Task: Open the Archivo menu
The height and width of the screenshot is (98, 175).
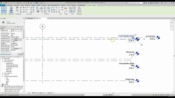Action: pos(3,5)
